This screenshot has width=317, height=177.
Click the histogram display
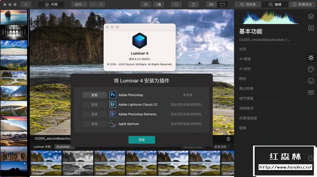(270, 17)
